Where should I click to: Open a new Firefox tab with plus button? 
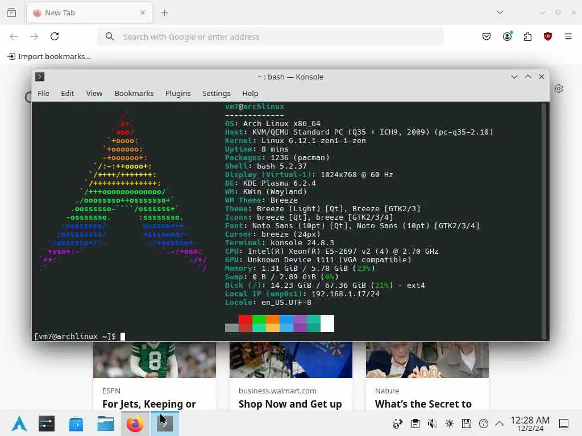pyautogui.click(x=164, y=13)
